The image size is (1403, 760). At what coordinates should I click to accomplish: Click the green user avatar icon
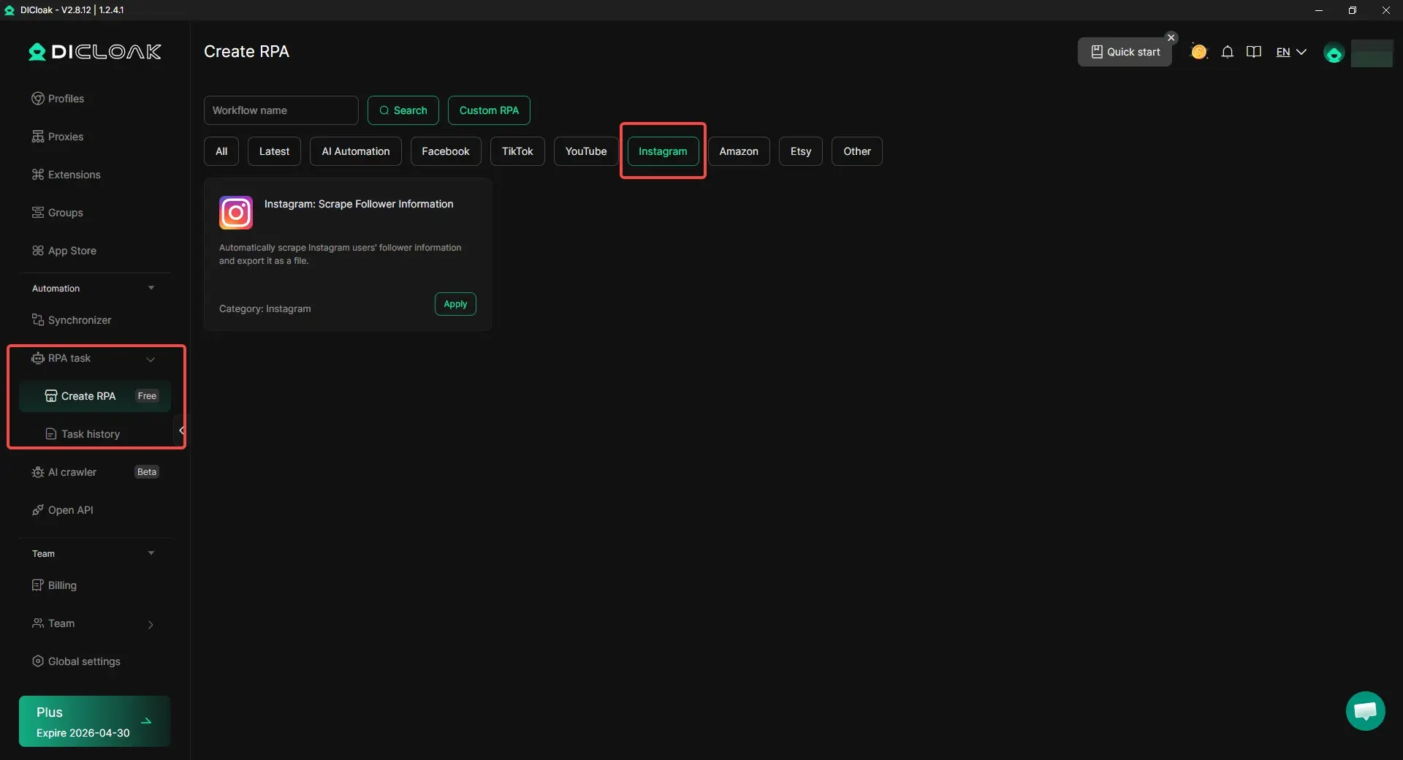pyautogui.click(x=1334, y=53)
